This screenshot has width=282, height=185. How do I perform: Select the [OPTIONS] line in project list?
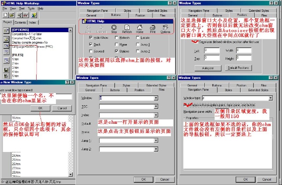click(x=21, y=30)
